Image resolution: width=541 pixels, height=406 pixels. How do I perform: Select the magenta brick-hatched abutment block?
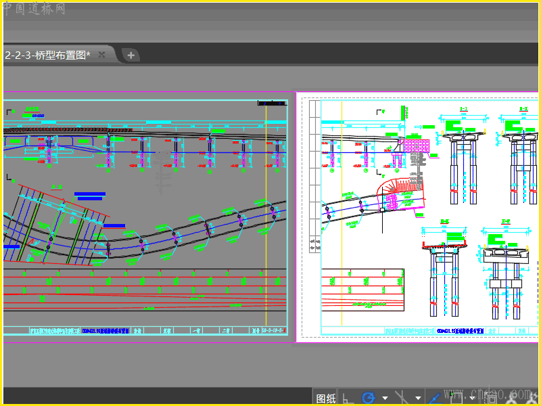click(415, 146)
